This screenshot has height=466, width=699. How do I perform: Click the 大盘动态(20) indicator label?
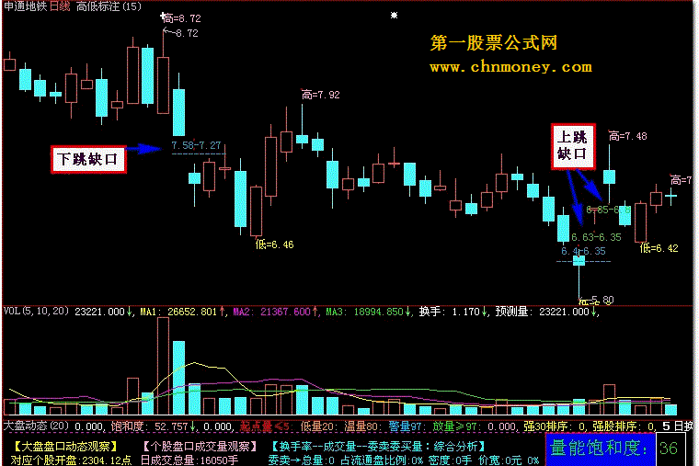pos(36,426)
